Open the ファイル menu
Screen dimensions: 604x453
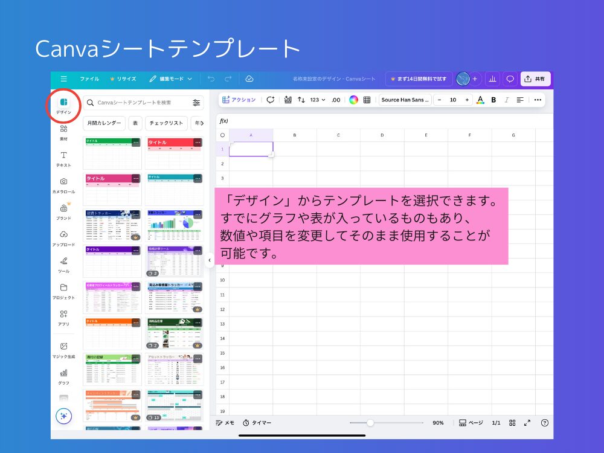click(91, 79)
